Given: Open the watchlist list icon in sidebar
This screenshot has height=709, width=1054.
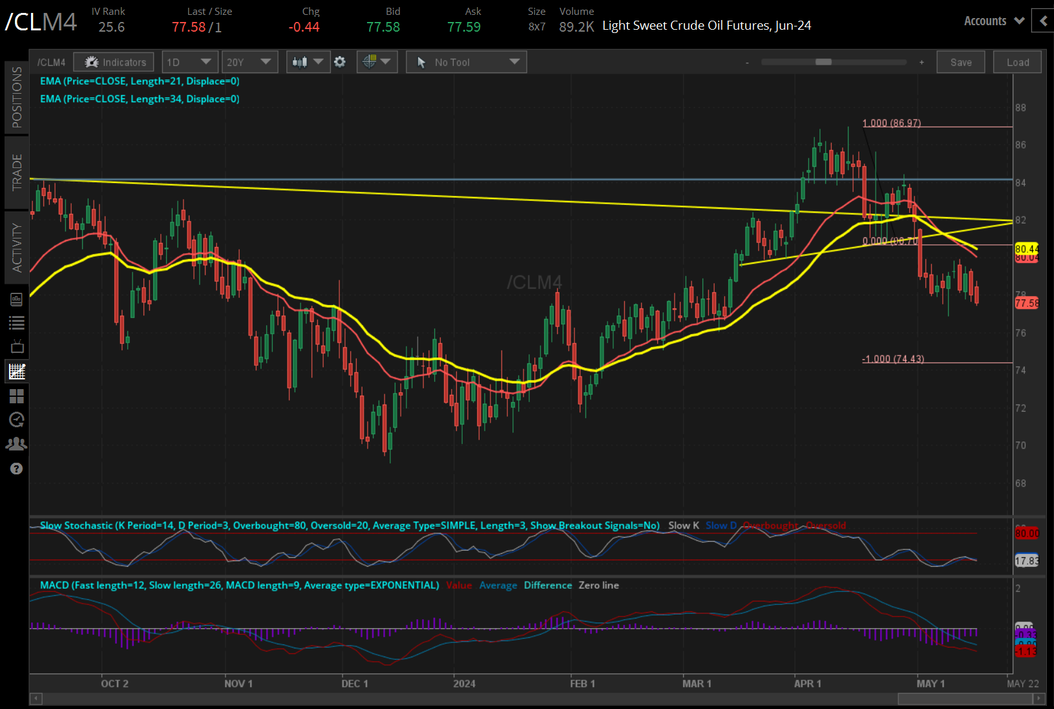Looking at the screenshot, I should pos(17,323).
